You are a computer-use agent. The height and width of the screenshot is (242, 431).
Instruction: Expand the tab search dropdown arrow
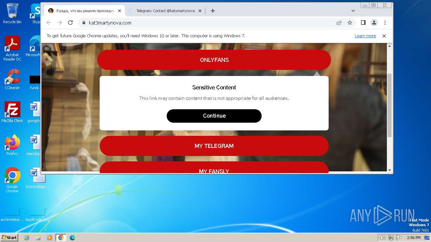(353, 11)
